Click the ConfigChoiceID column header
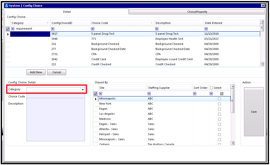Screen dimensions: 270x165 70,23
